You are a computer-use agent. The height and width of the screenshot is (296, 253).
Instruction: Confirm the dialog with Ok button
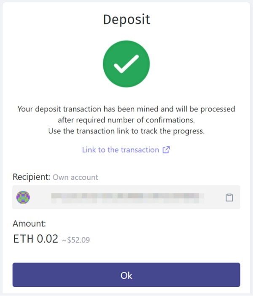(126, 275)
